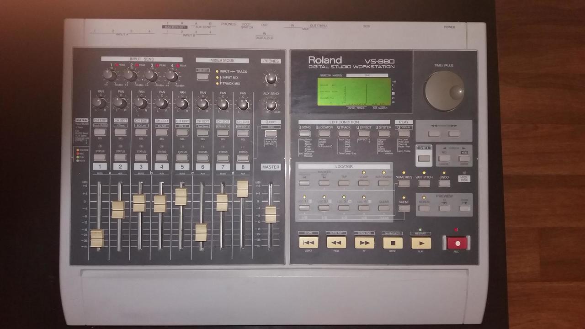The height and width of the screenshot is (329, 585).
Task: Touch the PHONES volume knob
Action: coord(271,77)
